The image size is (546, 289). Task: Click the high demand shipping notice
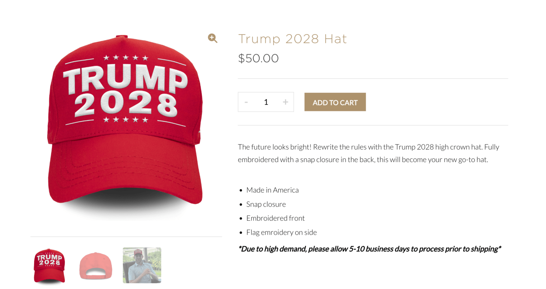pos(370,249)
